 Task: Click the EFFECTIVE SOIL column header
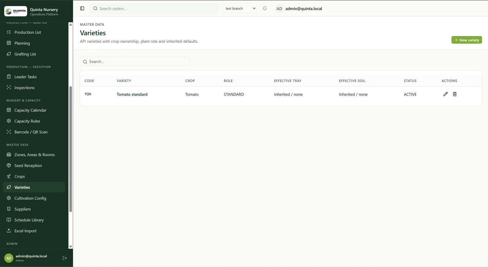[x=352, y=81]
